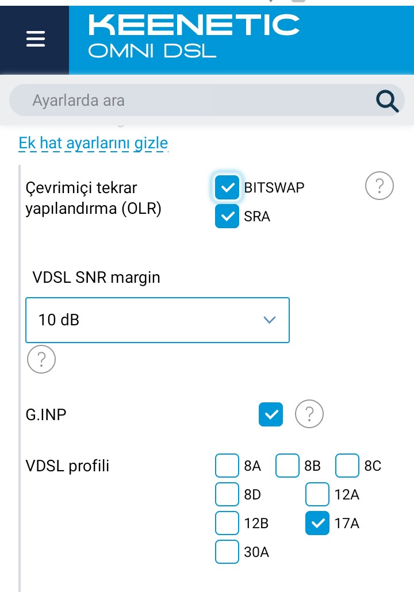The width and height of the screenshot is (414, 592).
Task: Open help for OLR settings
Action: click(379, 186)
